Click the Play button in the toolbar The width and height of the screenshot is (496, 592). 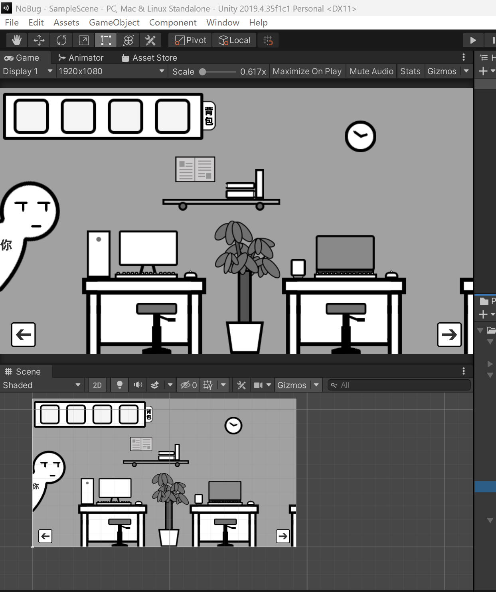[473, 40]
